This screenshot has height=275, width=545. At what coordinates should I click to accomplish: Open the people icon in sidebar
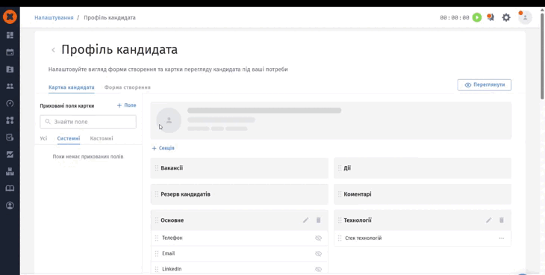[10, 86]
